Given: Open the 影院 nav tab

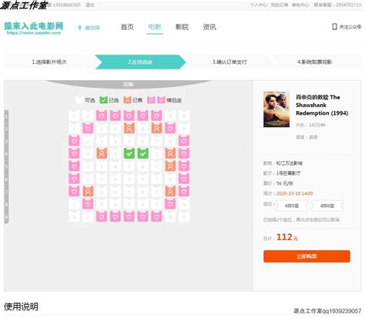Looking at the screenshot, I should [x=182, y=27].
